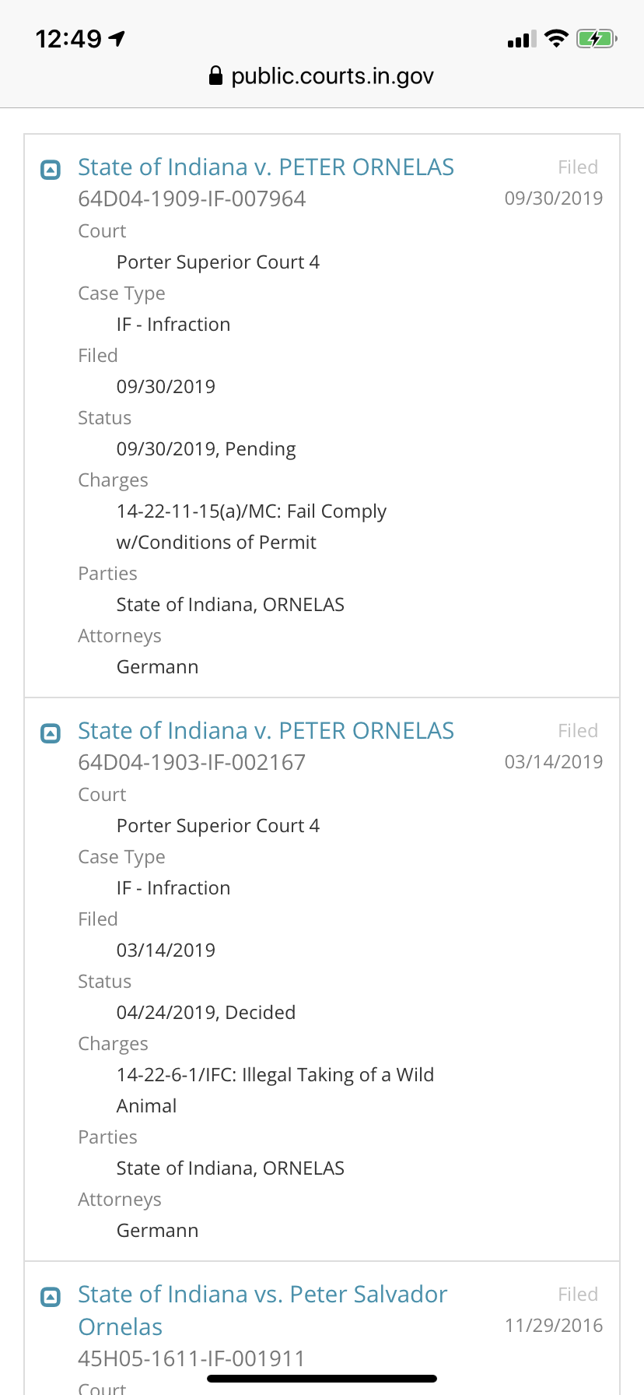Click case number 64D04-1909-IF-007964
Screen dimensions: 644x1395
pyautogui.click(x=192, y=199)
